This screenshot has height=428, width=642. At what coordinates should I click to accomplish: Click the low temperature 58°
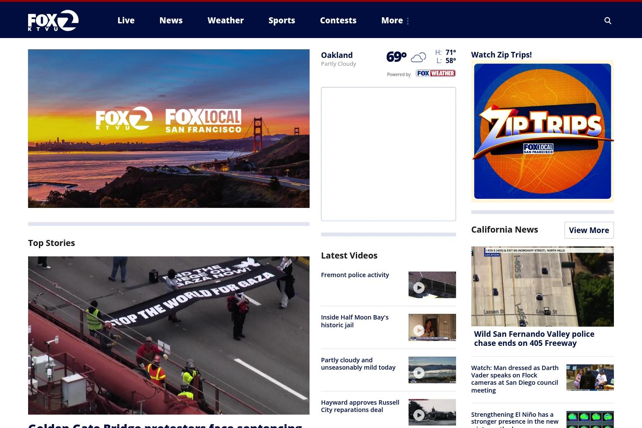tap(450, 61)
